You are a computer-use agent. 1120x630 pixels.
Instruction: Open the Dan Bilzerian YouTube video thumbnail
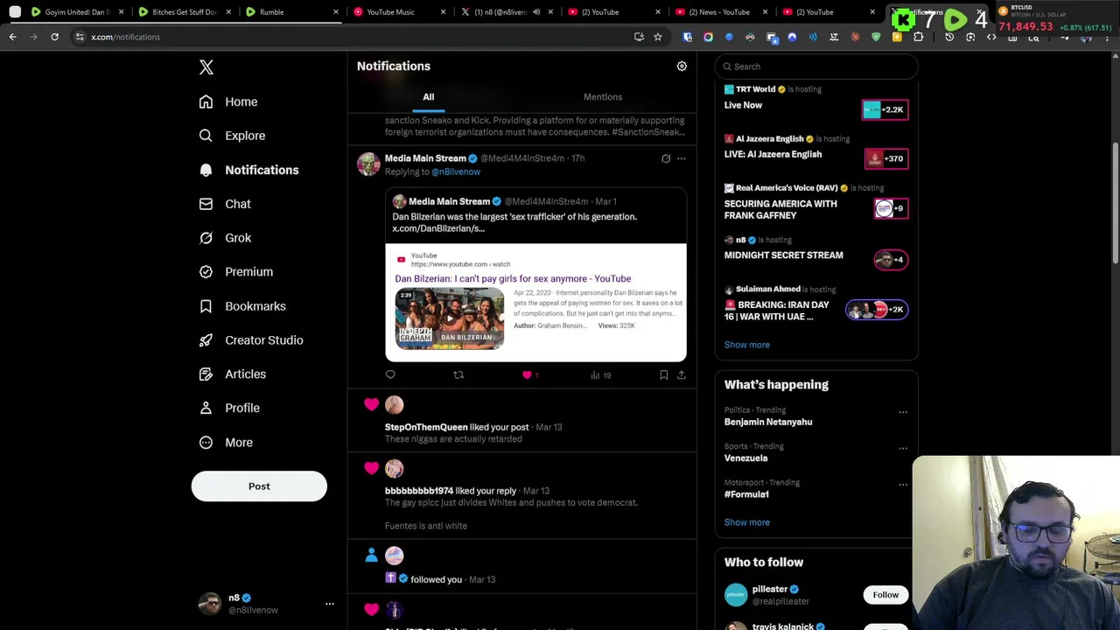[x=450, y=319]
